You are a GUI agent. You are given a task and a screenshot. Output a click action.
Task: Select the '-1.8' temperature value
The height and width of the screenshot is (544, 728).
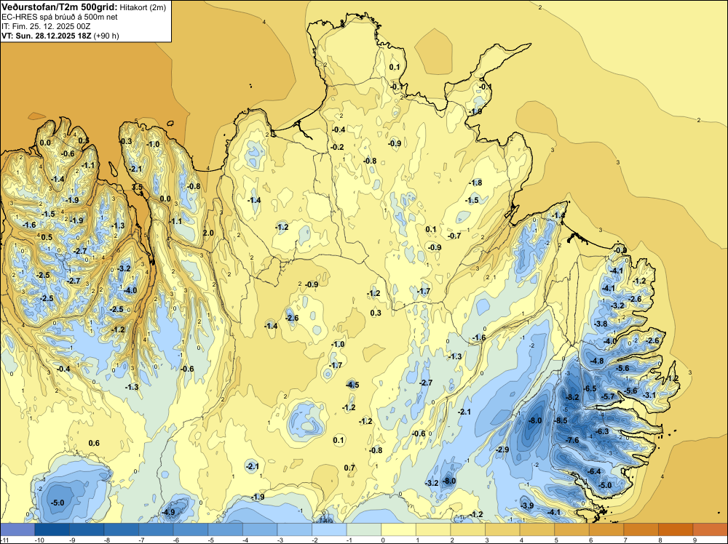coord(476,183)
